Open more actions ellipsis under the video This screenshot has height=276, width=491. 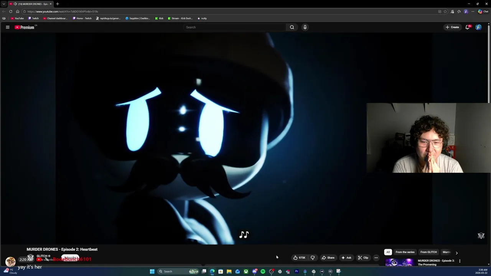coord(376,258)
